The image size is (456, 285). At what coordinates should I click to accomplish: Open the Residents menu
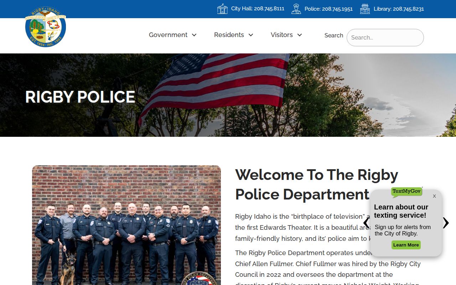point(229,35)
